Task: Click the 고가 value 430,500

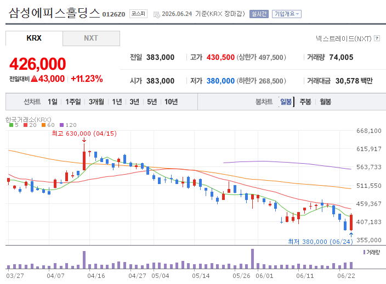Action: point(220,58)
